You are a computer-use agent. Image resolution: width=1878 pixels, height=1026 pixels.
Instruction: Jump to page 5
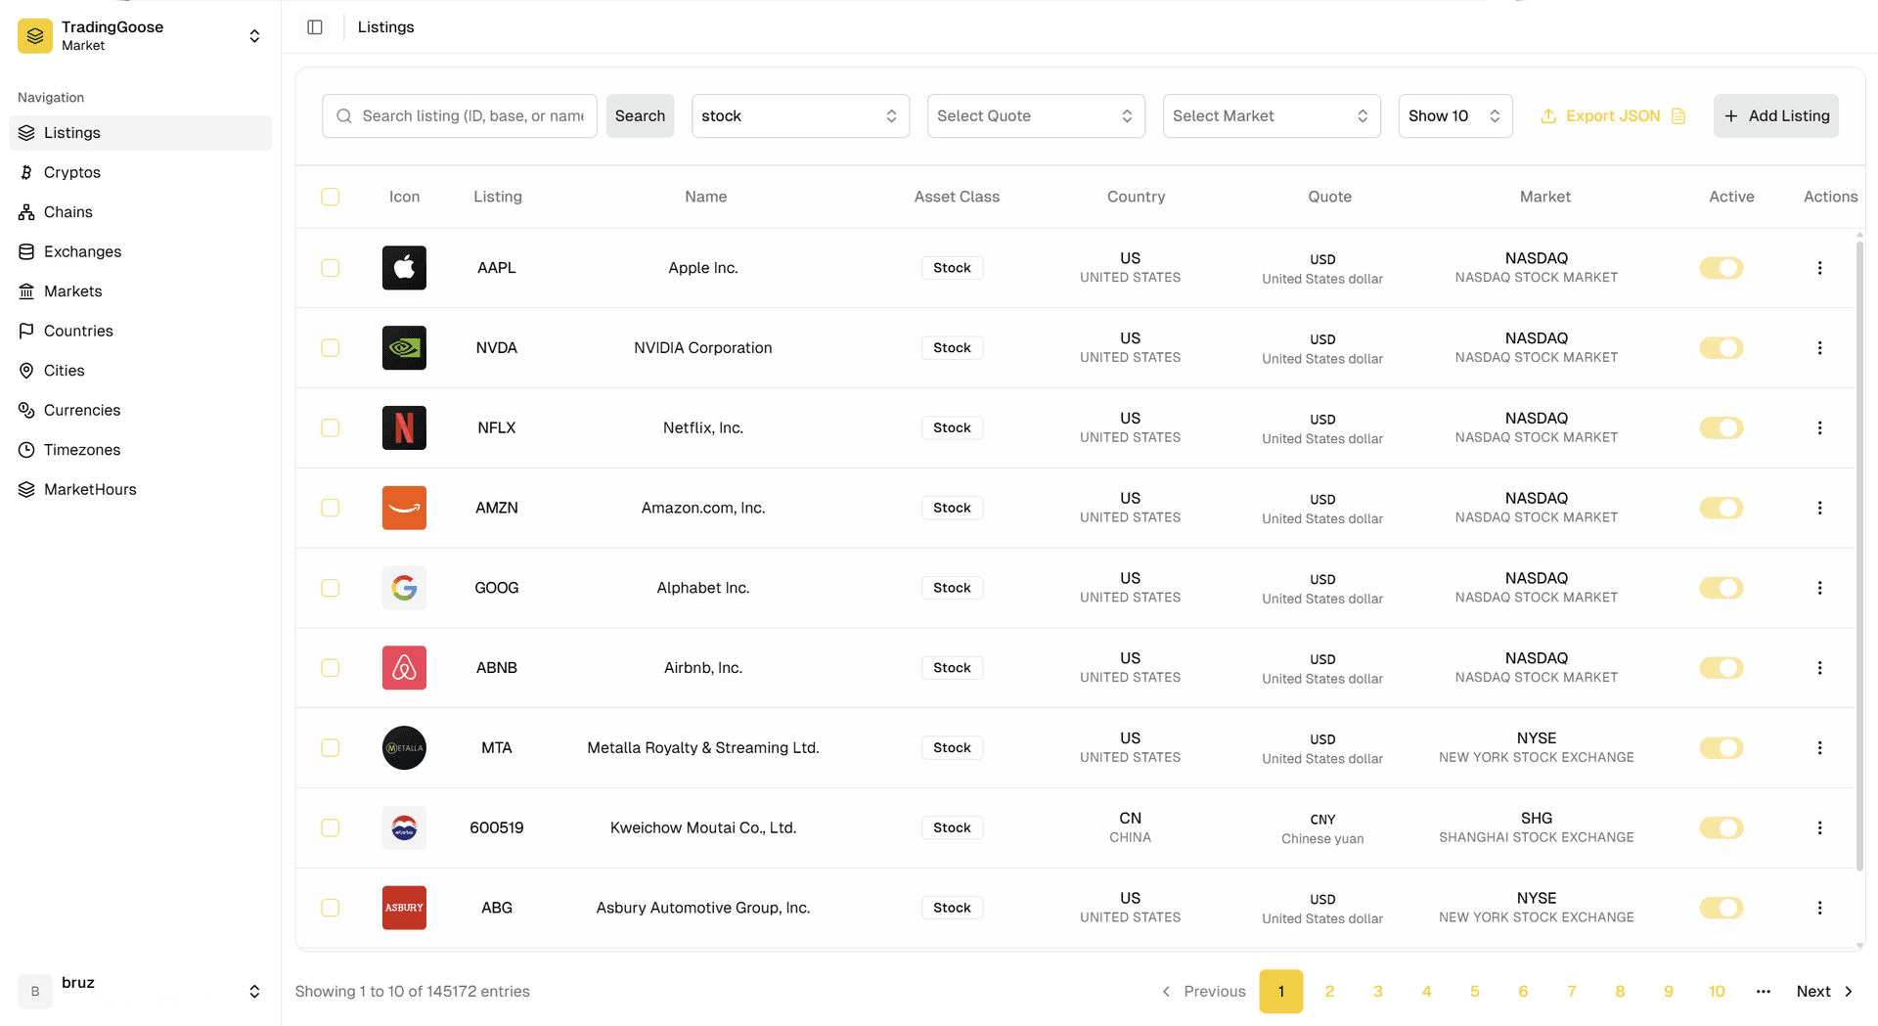(1475, 992)
